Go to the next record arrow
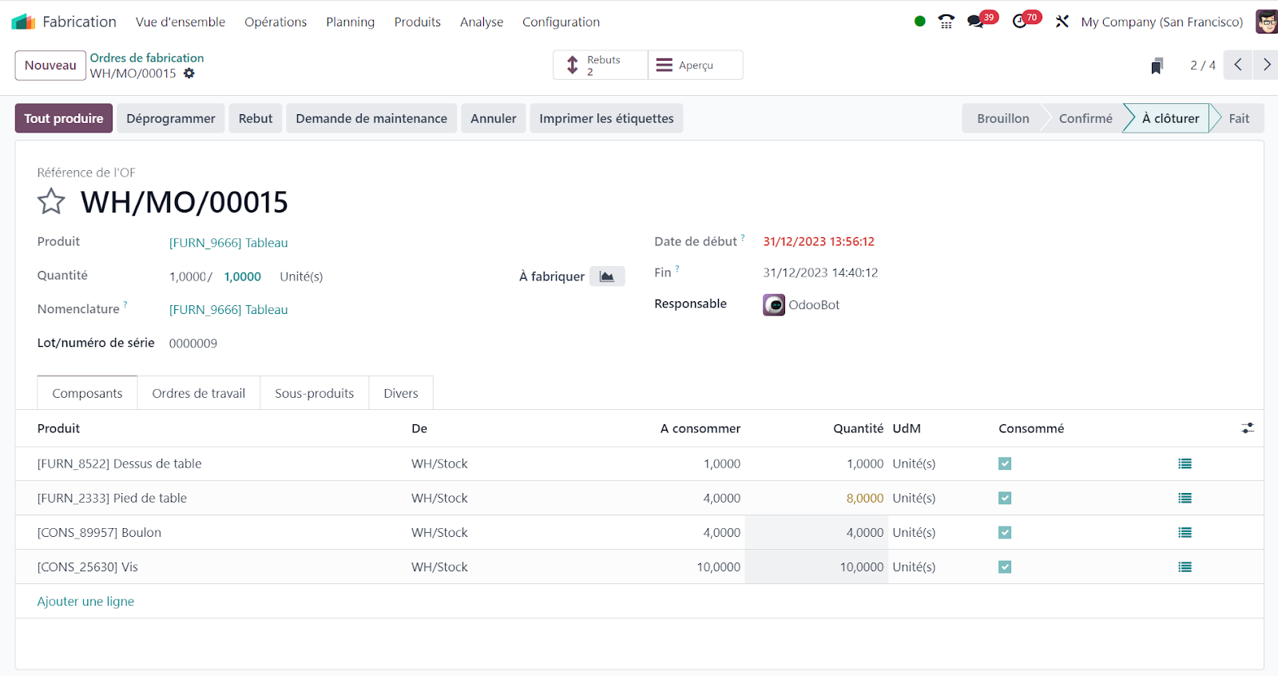 [x=1266, y=65]
